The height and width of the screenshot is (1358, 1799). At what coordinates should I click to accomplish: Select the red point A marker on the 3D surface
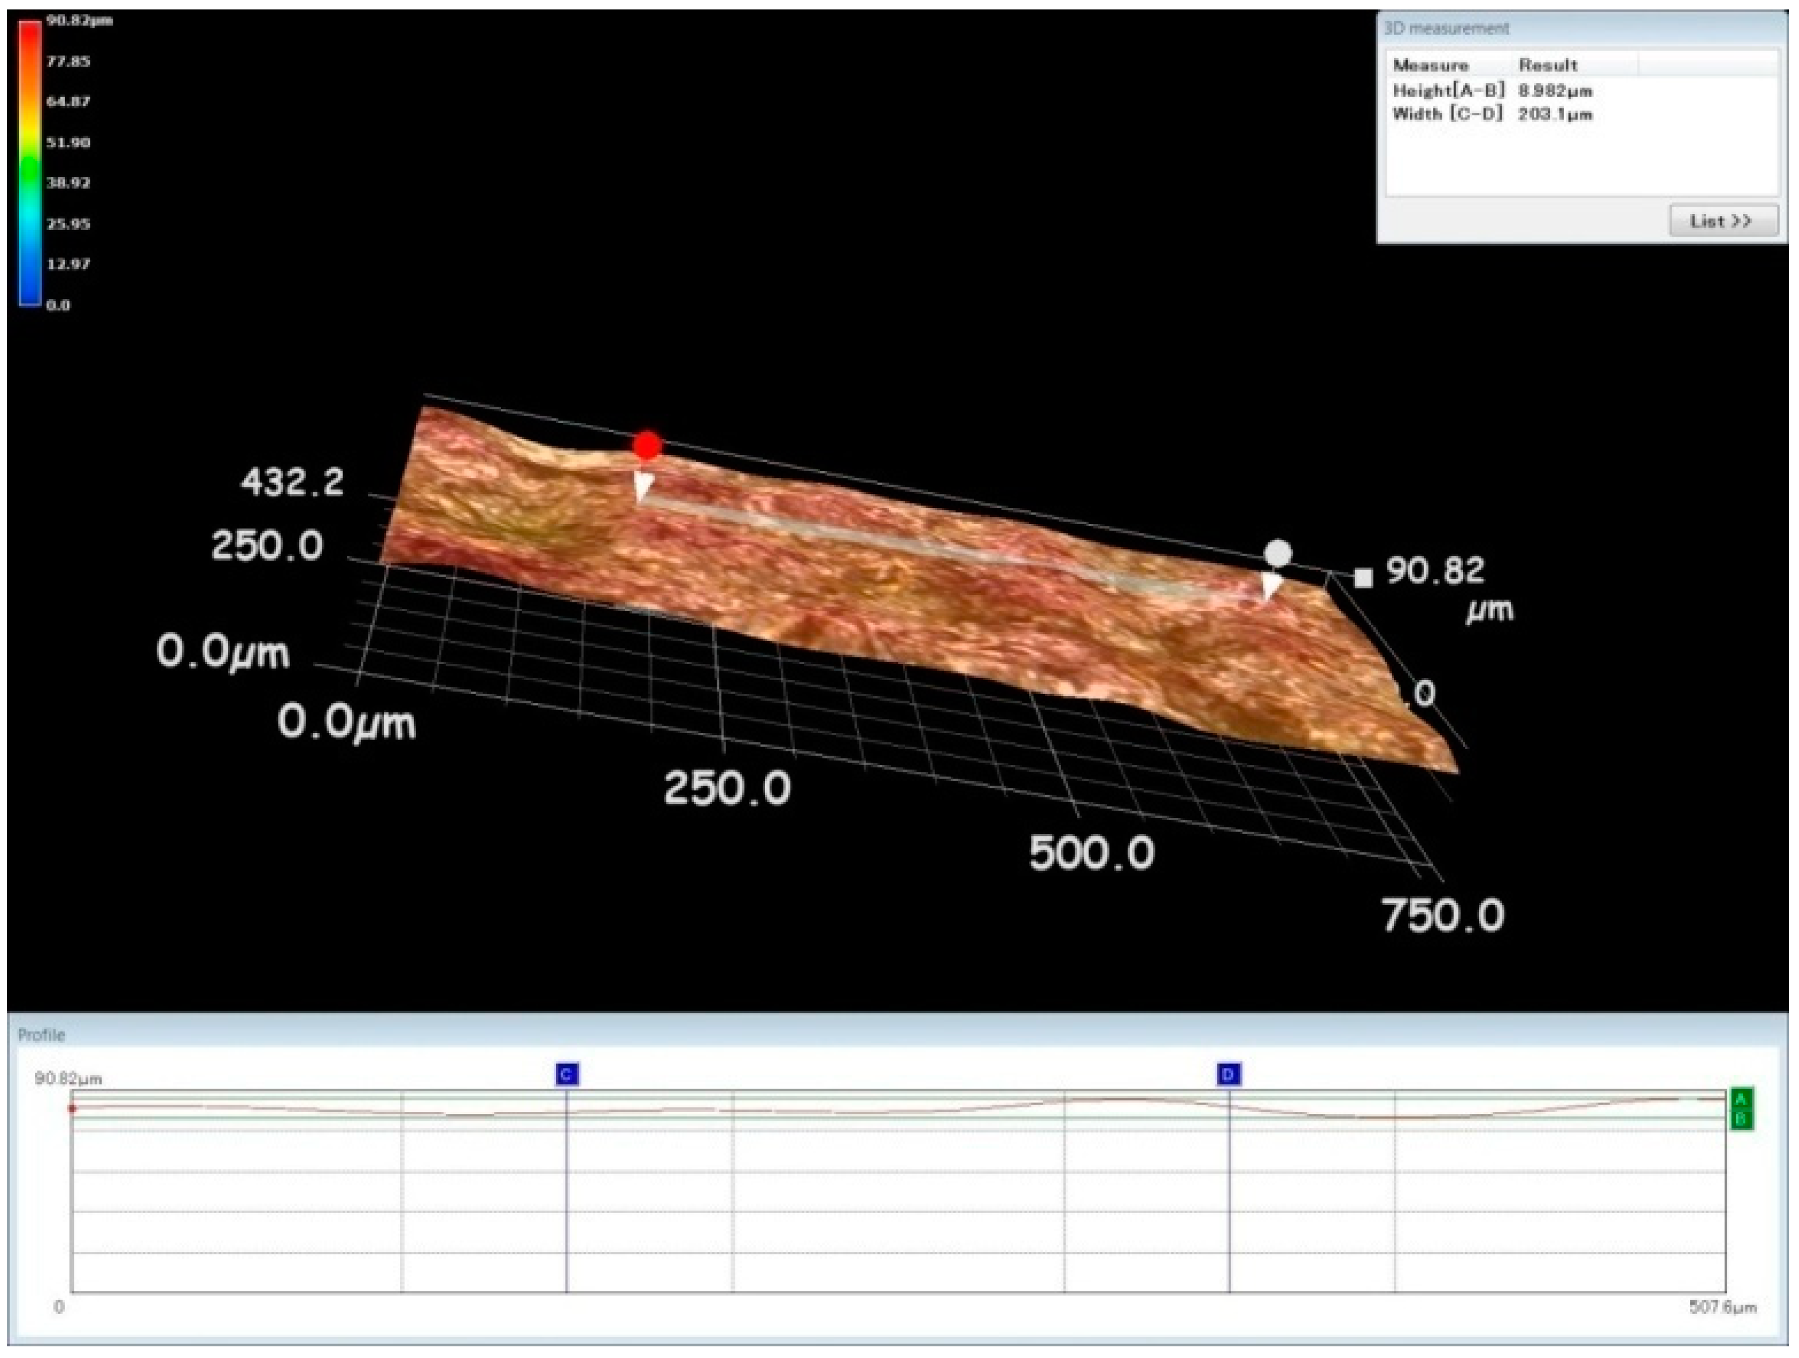(647, 446)
